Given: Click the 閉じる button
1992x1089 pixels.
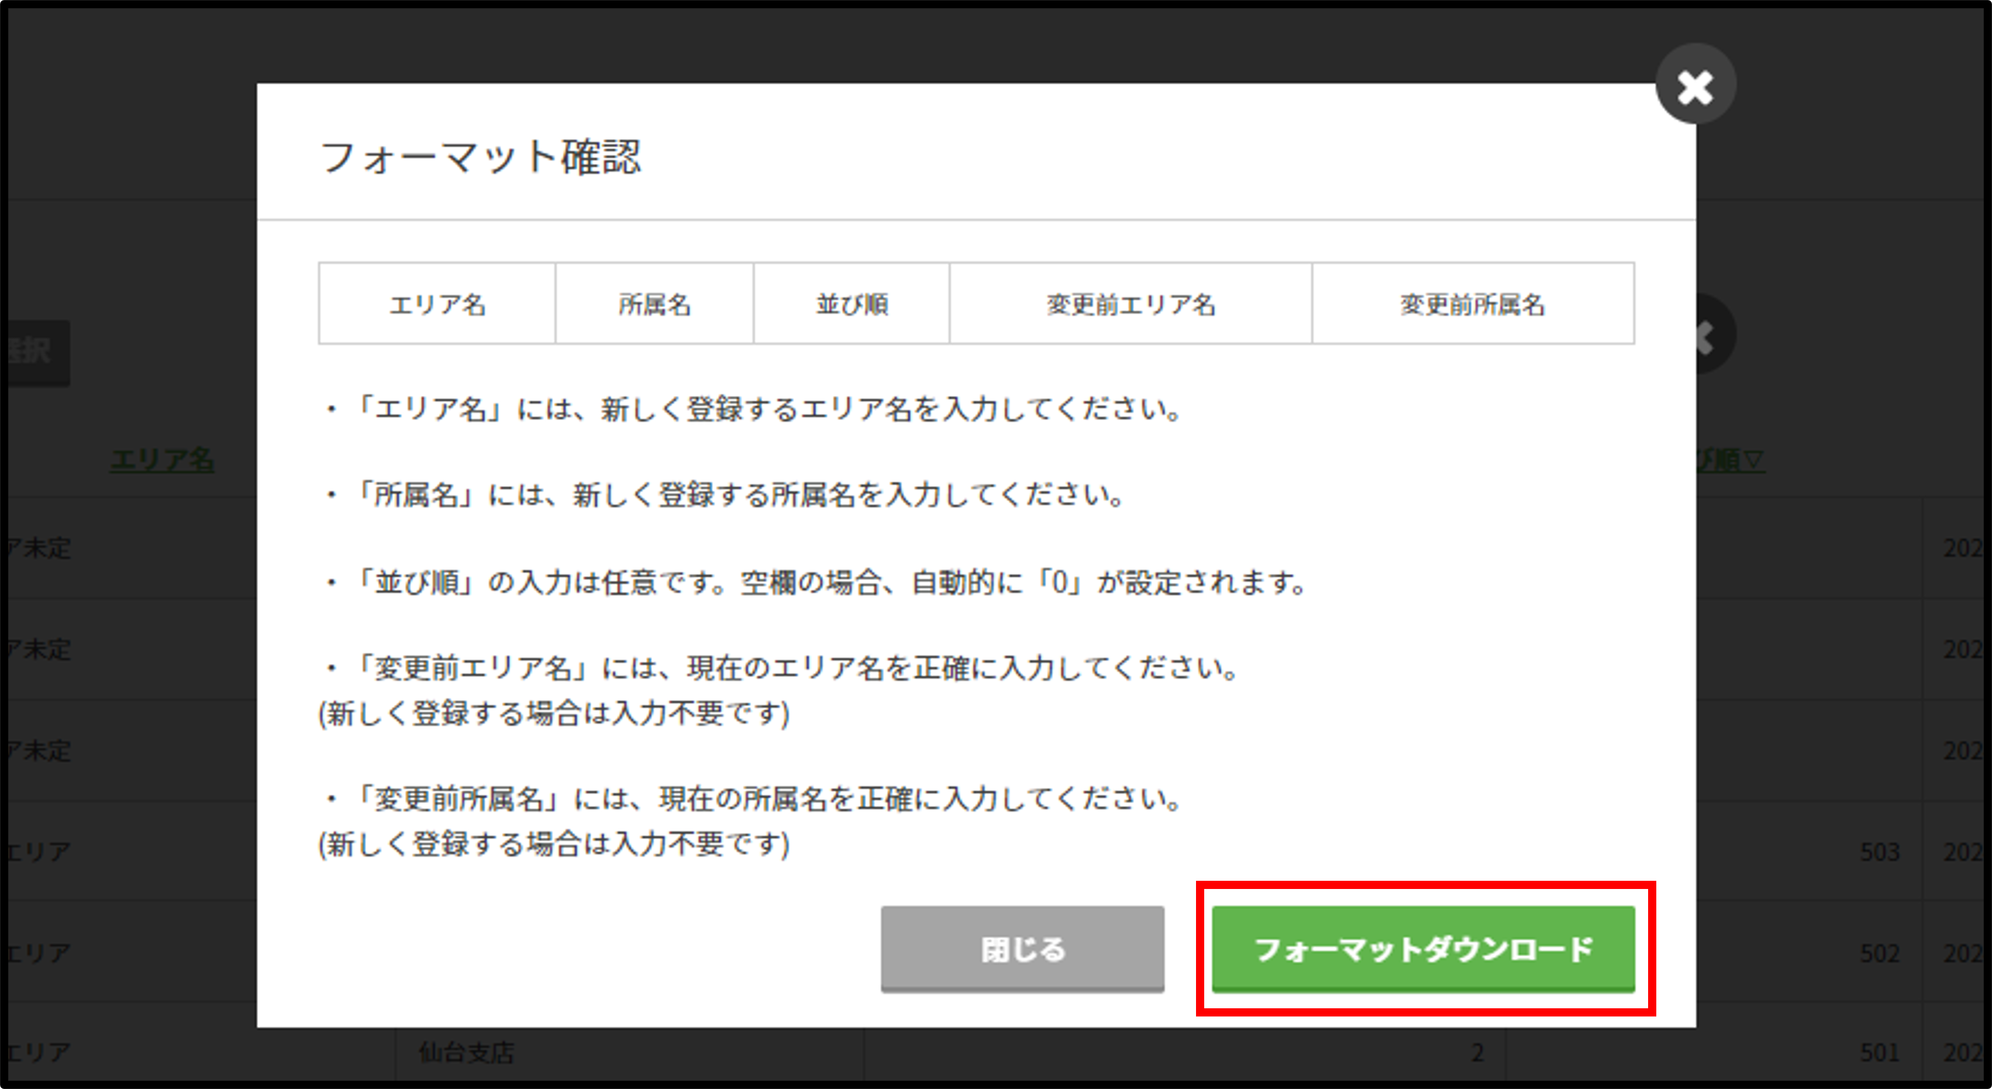Looking at the screenshot, I should click(x=1022, y=950).
